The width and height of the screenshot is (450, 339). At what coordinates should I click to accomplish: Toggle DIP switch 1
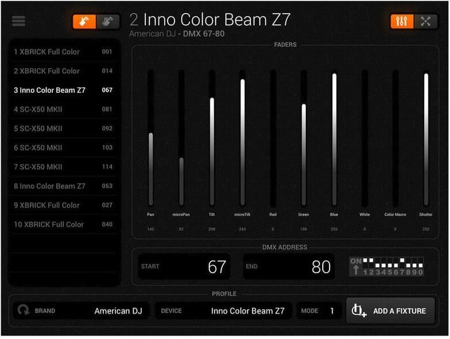coord(365,263)
